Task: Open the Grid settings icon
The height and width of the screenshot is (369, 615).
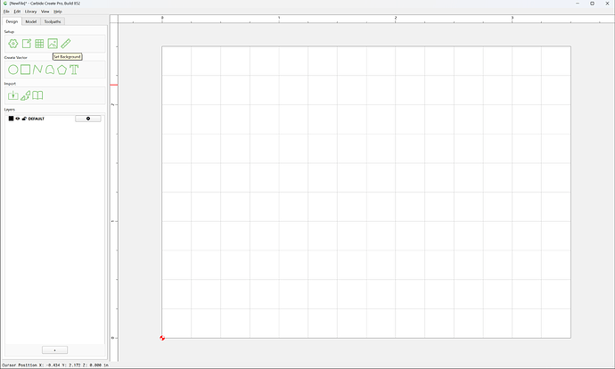Action: point(39,44)
